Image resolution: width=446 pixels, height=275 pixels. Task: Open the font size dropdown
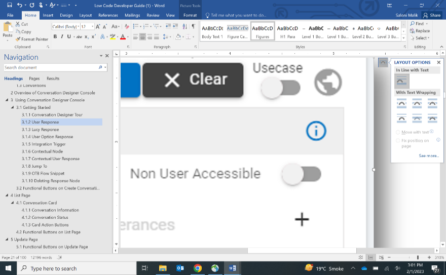[x=92, y=26]
